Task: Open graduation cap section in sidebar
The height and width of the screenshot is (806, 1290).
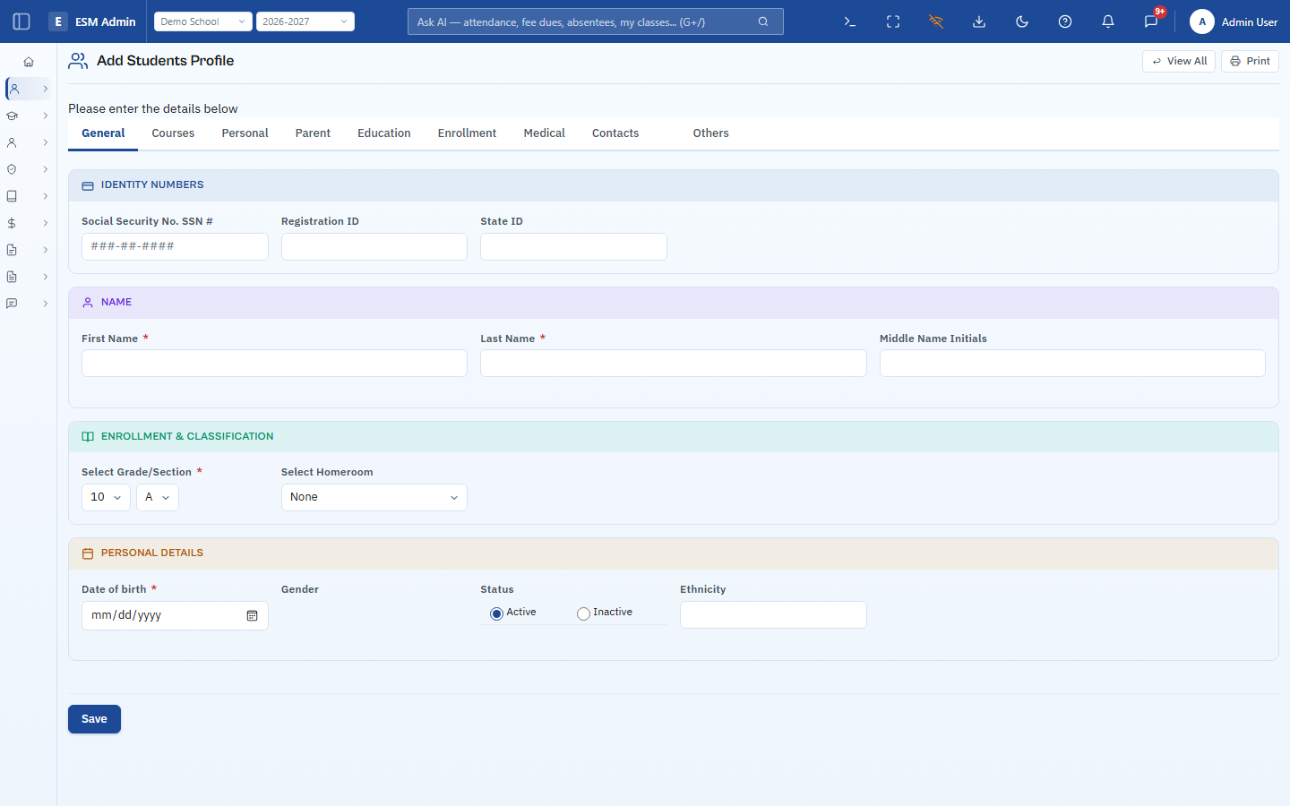Action: [x=13, y=116]
